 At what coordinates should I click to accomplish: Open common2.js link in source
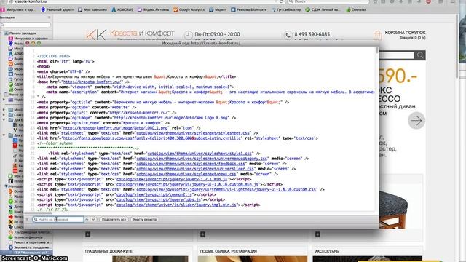[154, 194]
